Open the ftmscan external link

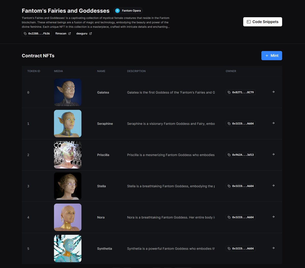pyautogui.click(x=63, y=34)
